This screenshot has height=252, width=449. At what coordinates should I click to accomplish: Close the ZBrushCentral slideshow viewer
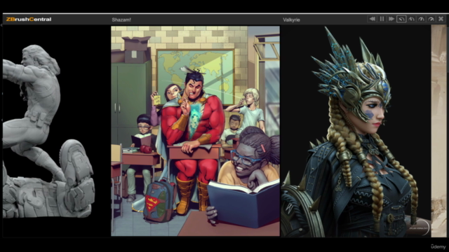[441, 19]
